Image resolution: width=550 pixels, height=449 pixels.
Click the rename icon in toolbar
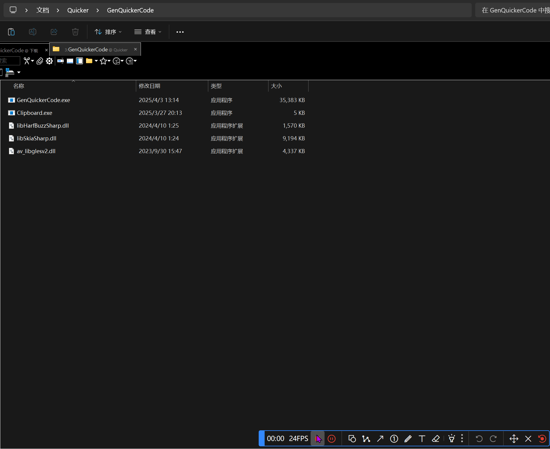click(x=33, y=32)
